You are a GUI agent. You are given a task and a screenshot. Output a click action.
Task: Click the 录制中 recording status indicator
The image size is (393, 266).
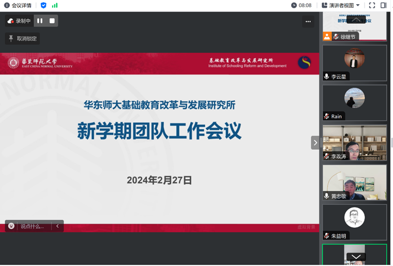point(19,21)
